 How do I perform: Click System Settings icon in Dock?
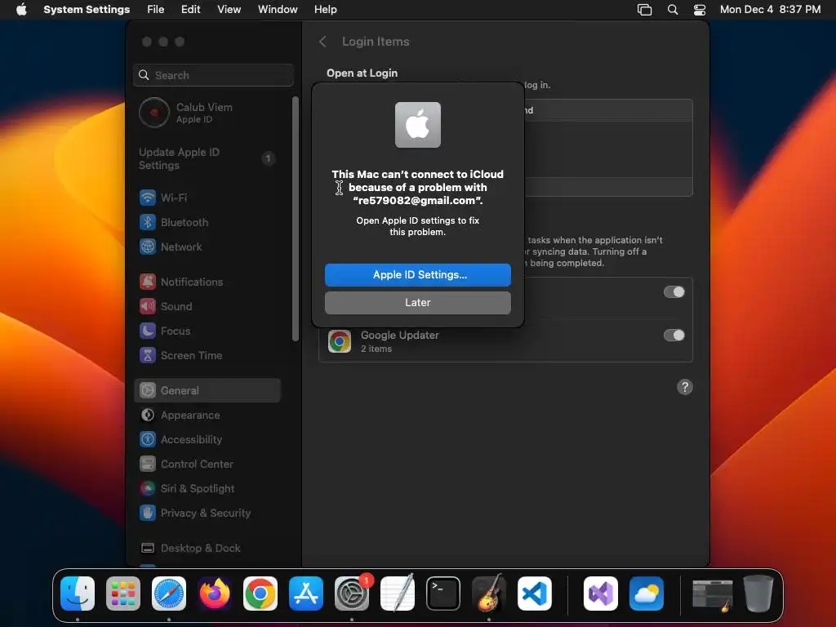(x=352, y=594)
